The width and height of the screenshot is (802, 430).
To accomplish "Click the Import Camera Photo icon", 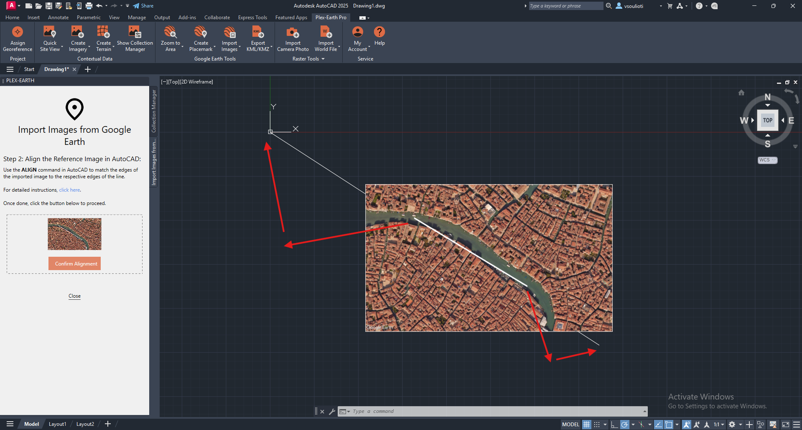I will [x=293, y=32].
